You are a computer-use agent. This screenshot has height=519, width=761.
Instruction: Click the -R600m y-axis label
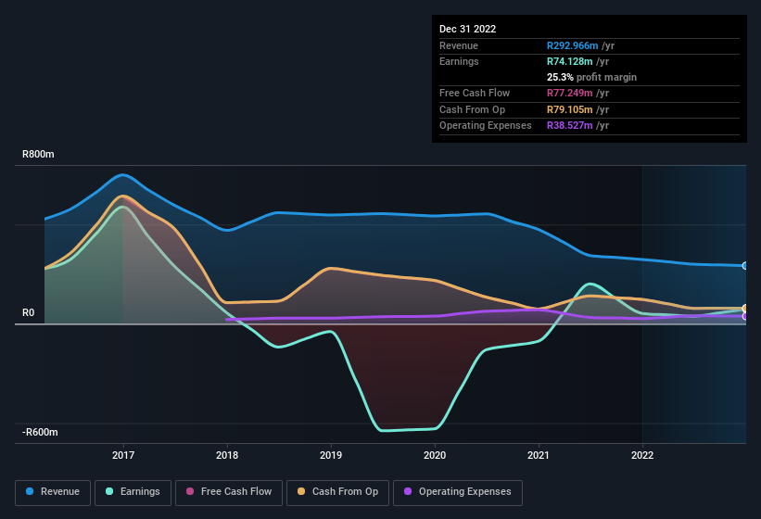[40, 432]
